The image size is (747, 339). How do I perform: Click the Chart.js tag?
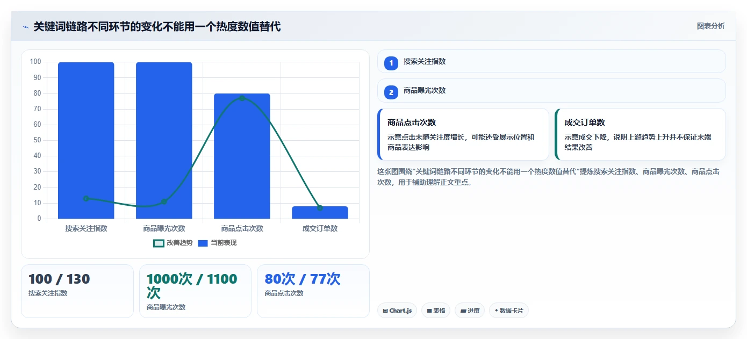click(x=397, y=311)
